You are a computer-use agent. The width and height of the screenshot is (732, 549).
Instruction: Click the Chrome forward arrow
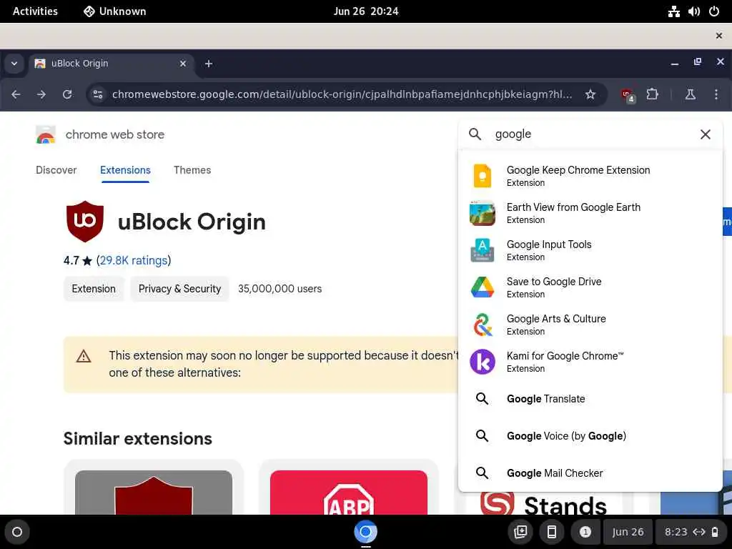[41, 94]
